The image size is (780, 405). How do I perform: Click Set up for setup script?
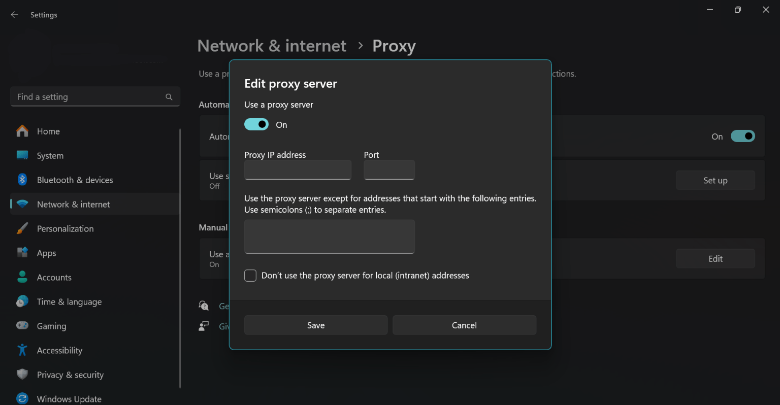coord(715,180)
